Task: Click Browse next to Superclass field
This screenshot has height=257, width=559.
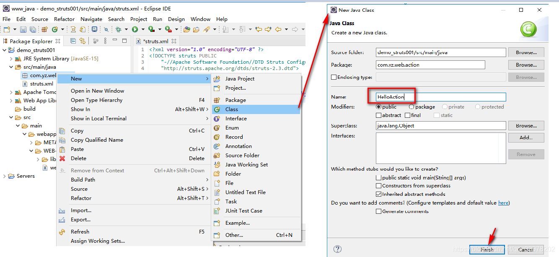Action: [x=526, y=126]
